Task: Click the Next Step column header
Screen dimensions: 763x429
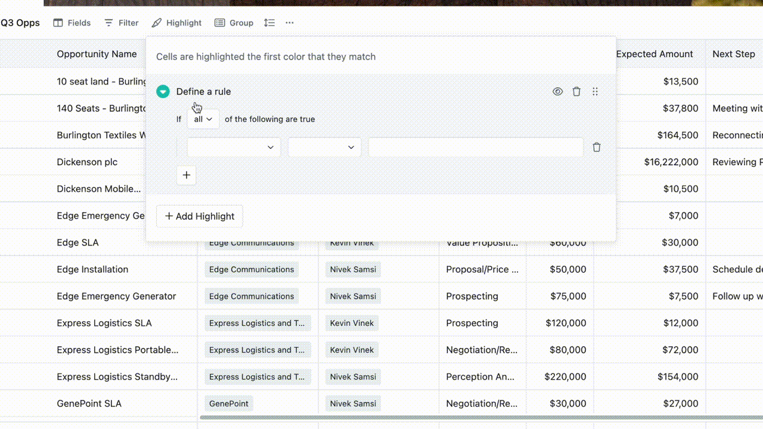Action: (x=734, y=54)
